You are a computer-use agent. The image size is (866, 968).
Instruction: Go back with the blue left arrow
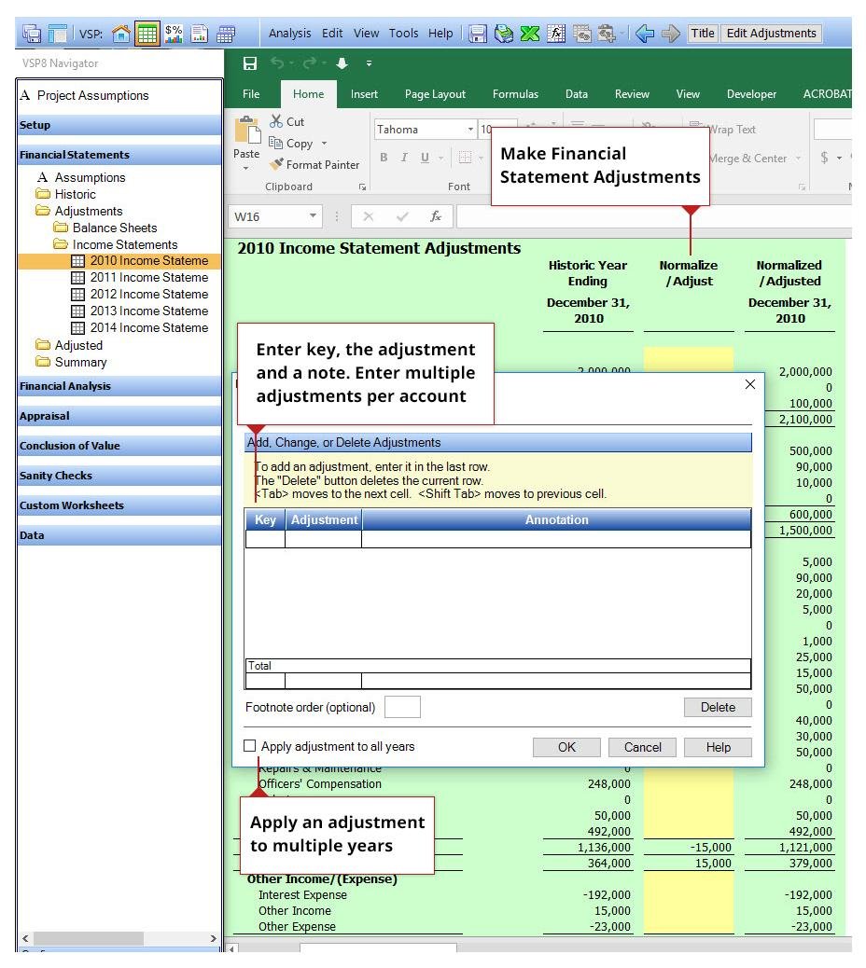645,34
